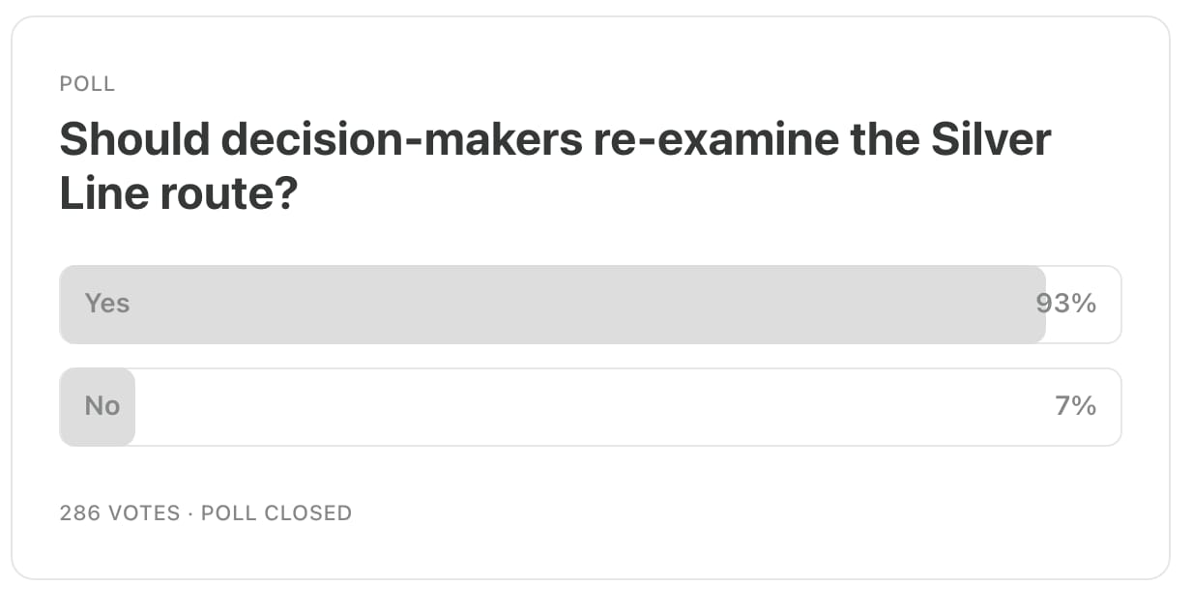Click the word "Should" starting the question
This screenshot has height=615, width=1193.
[135, 141]
